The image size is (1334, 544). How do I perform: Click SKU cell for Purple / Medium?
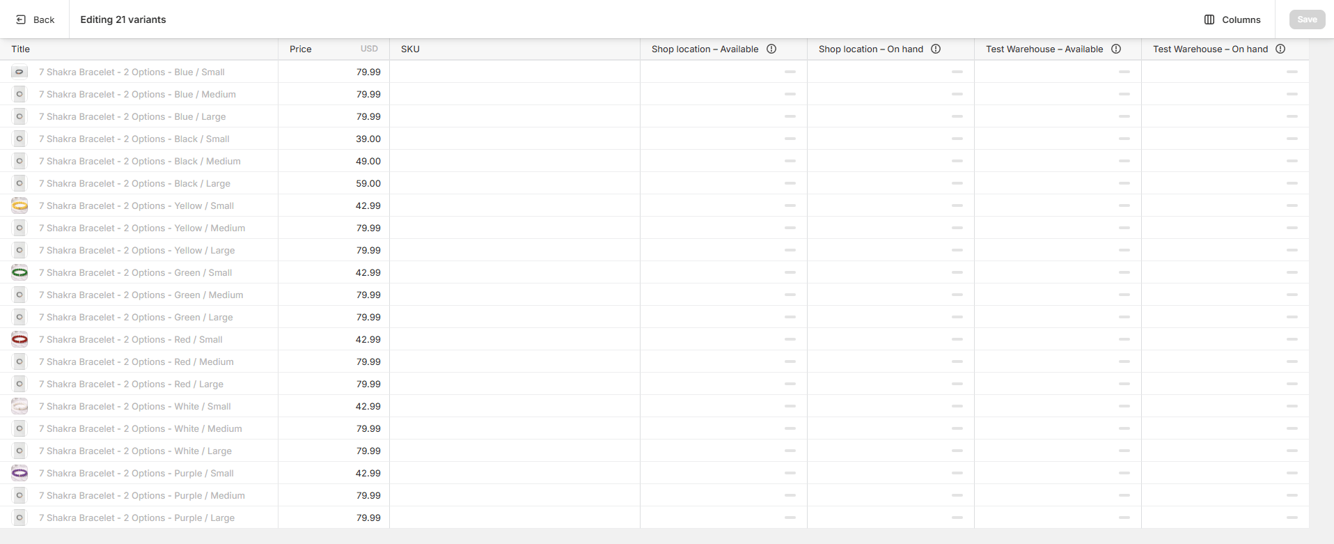515,495
